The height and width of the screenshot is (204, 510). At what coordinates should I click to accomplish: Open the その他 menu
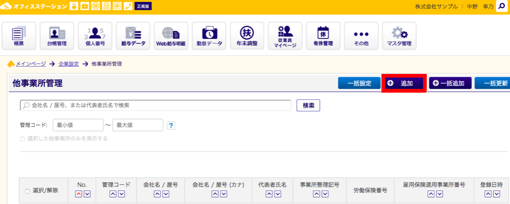click(x=361, y=36)
